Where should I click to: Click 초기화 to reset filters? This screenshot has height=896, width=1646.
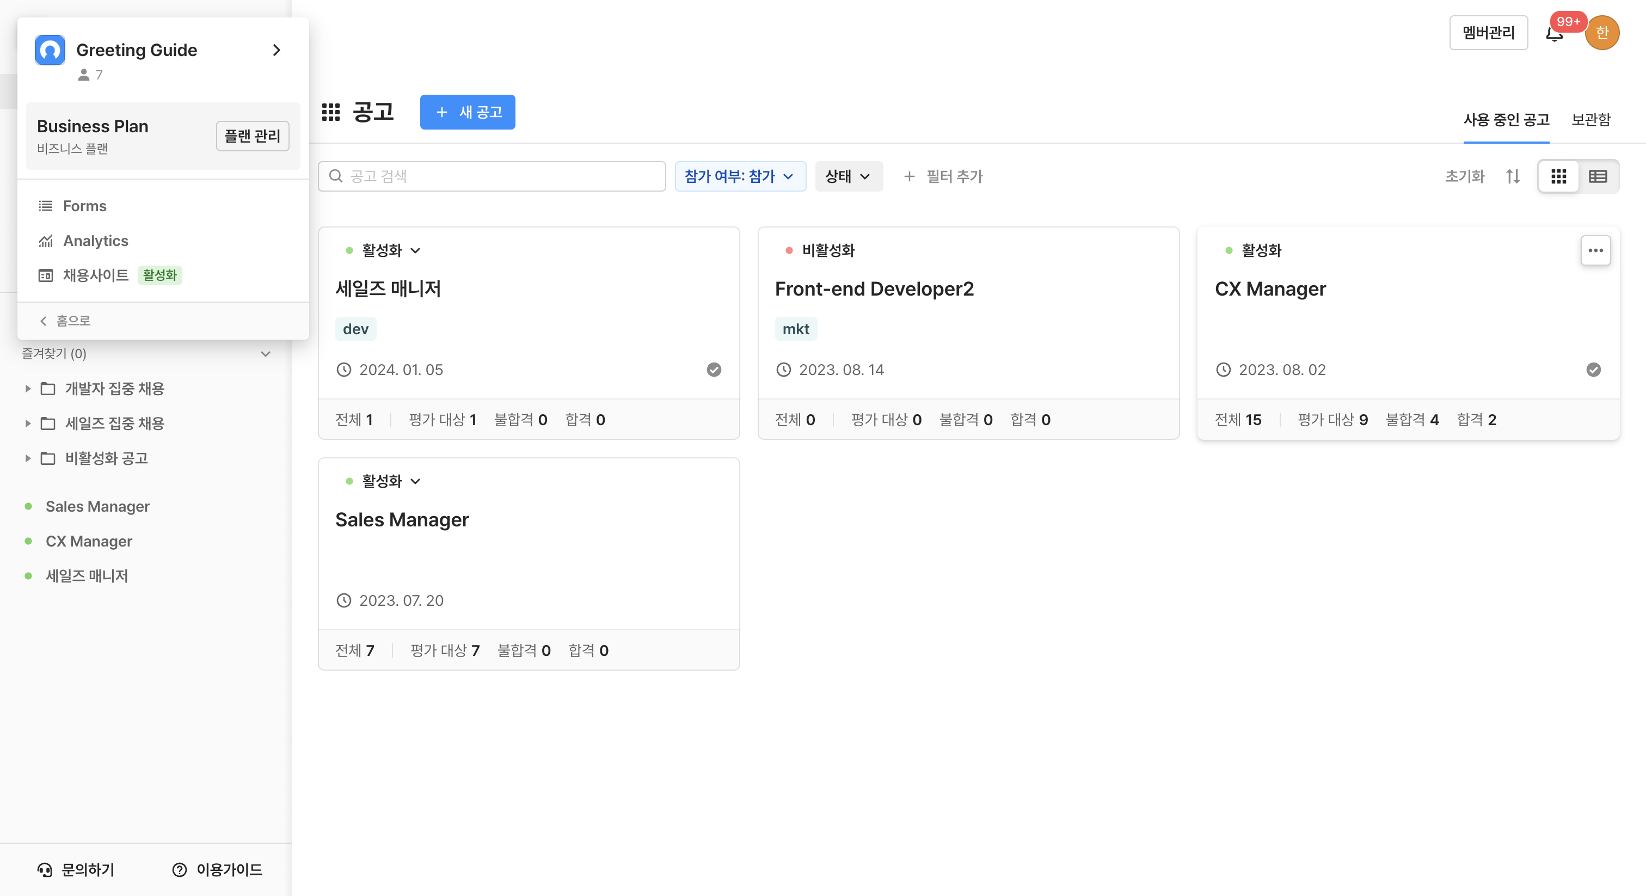pyautogui.click(x=1465, y=176)
